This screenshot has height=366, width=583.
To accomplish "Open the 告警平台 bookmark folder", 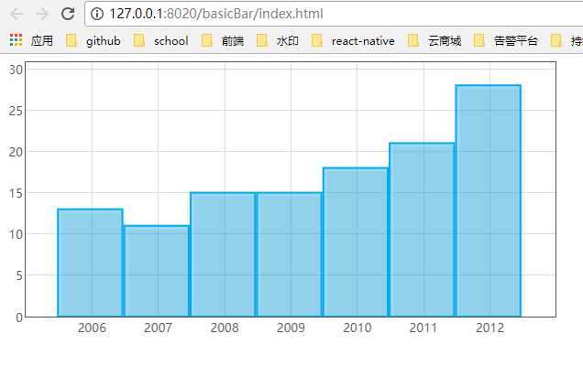I will (506, 40).
